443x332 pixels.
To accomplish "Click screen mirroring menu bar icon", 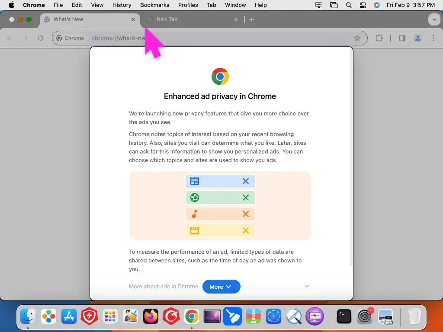I will tap(319, 5).
